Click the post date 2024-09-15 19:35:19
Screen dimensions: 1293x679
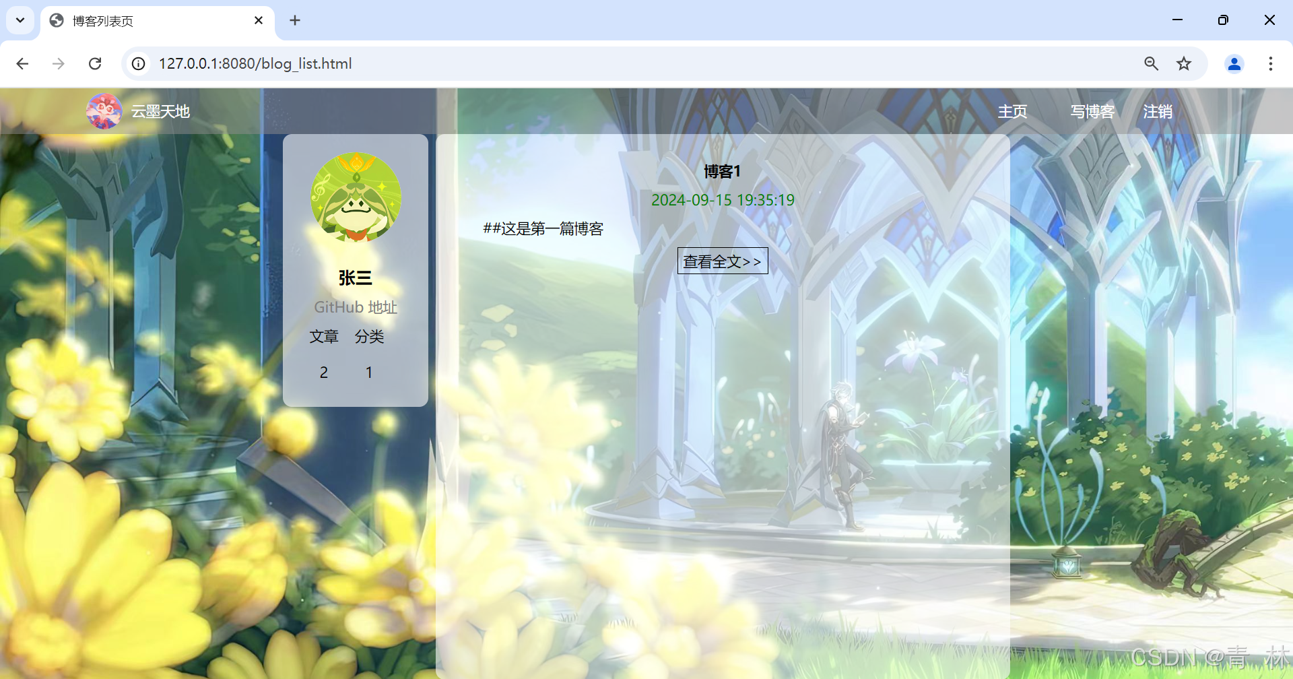tap(723, 200)
